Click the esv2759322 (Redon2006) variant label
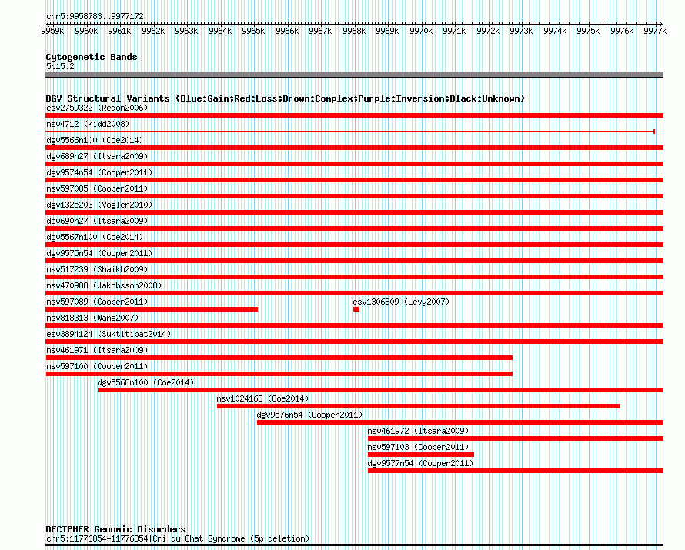The image size is (685, 550). pyautogui.click(x=97, y=108)
